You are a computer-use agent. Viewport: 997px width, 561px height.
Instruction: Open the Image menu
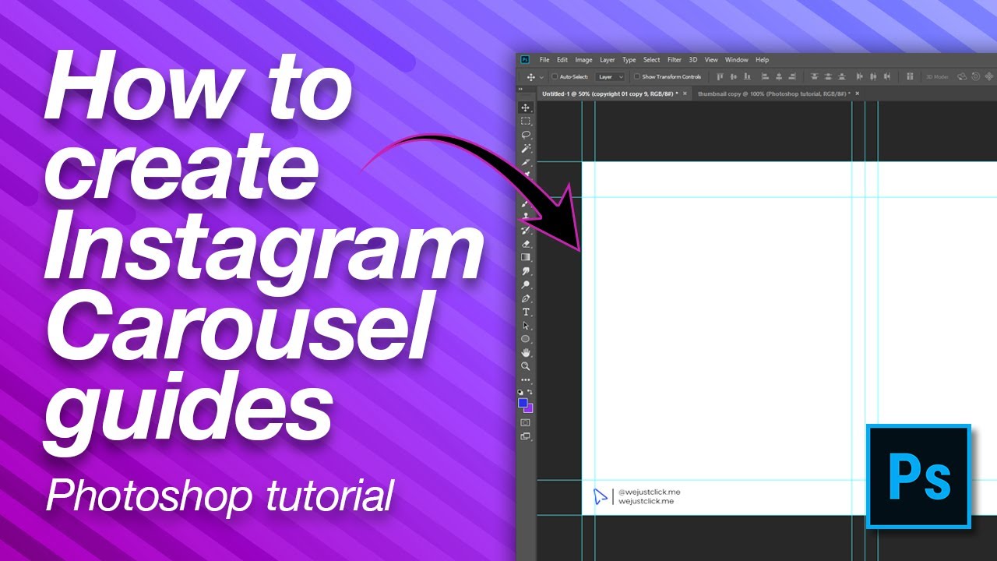583,60
